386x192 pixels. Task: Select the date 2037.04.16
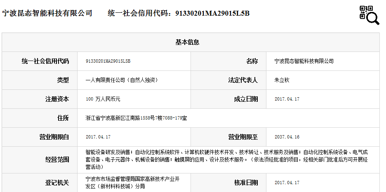(287, 137)
